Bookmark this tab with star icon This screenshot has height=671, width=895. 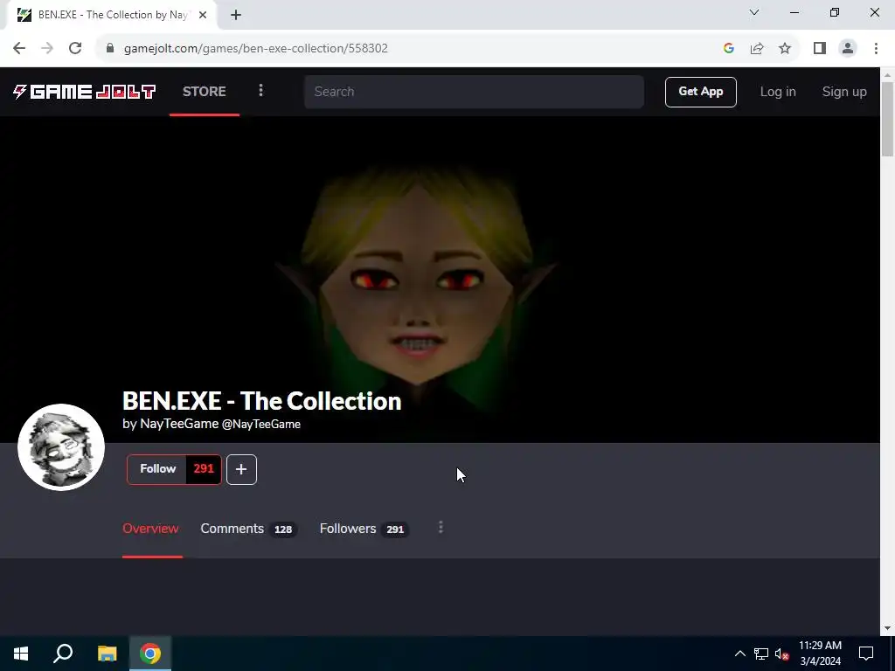click(x=785, y=49)
